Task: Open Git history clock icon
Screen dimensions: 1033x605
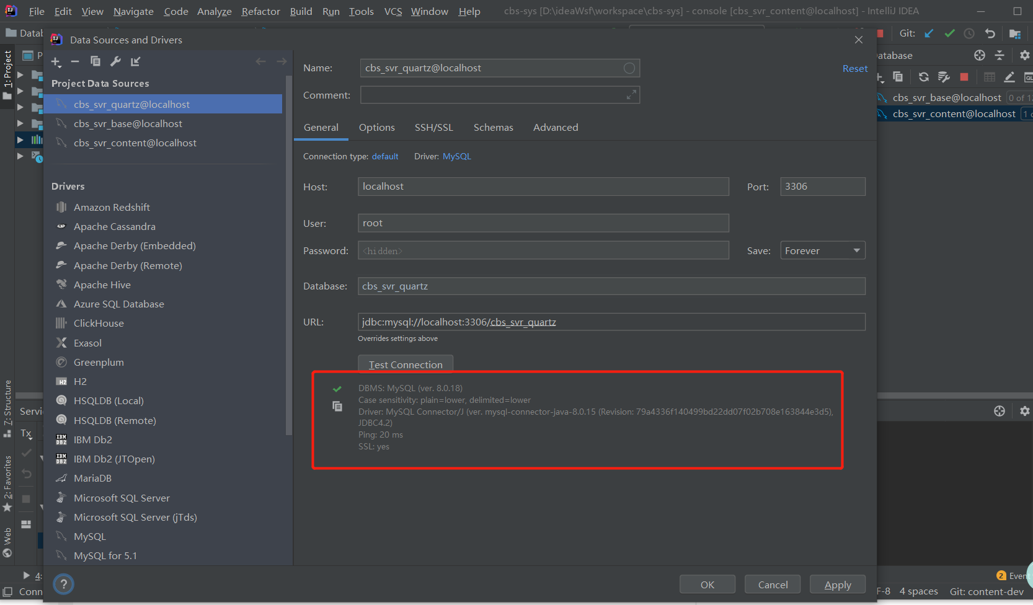Action: click(969, 33)
